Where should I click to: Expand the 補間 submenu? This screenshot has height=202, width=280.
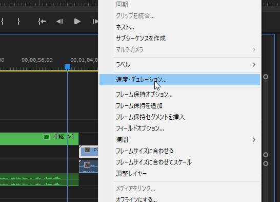coord(179,140)
